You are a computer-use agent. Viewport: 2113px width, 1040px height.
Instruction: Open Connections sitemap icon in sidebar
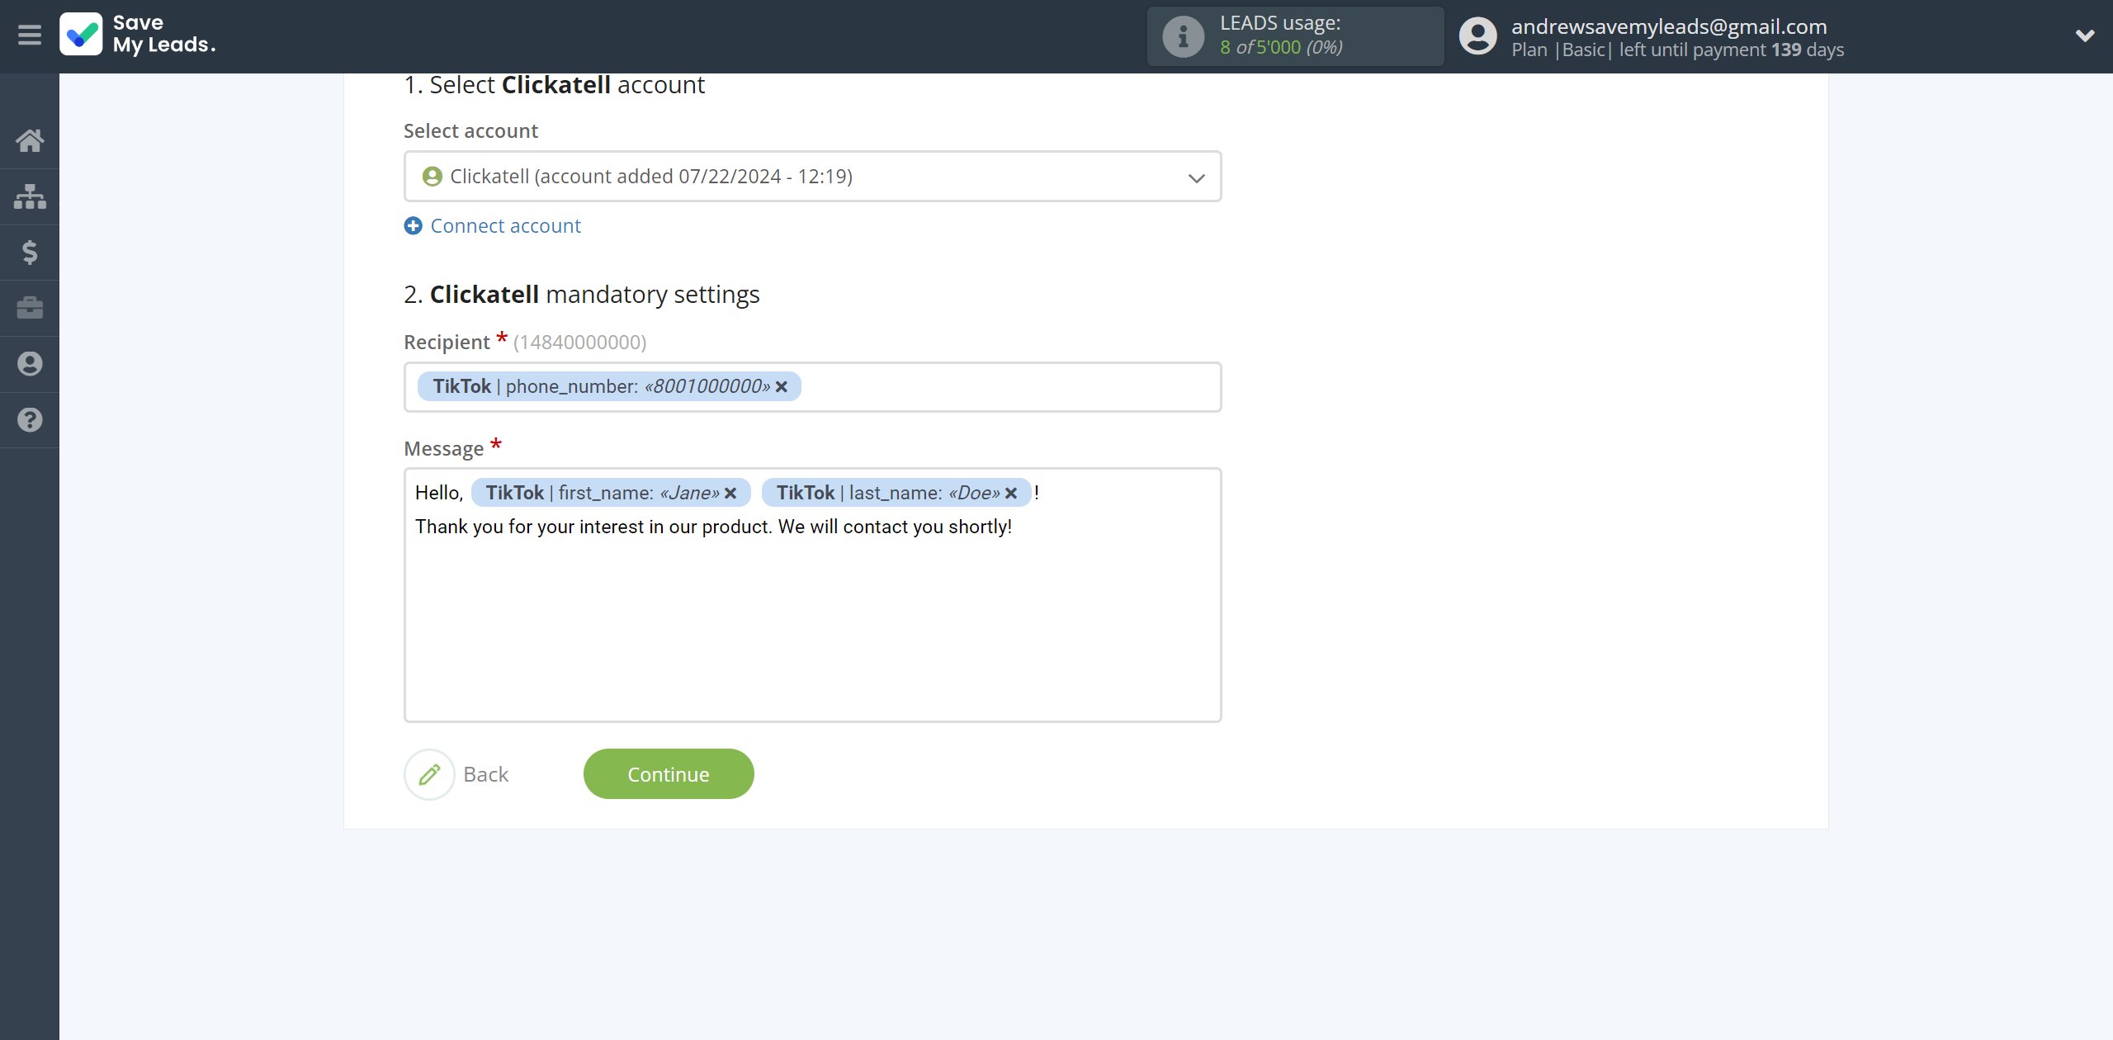30,196
